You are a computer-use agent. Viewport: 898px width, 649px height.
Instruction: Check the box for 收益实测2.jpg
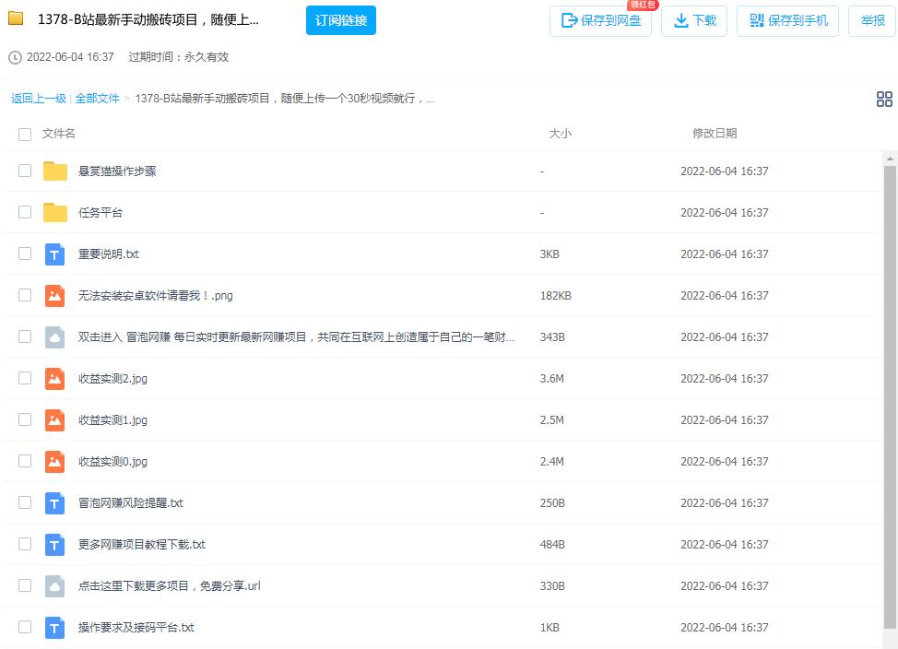[25, 378]
